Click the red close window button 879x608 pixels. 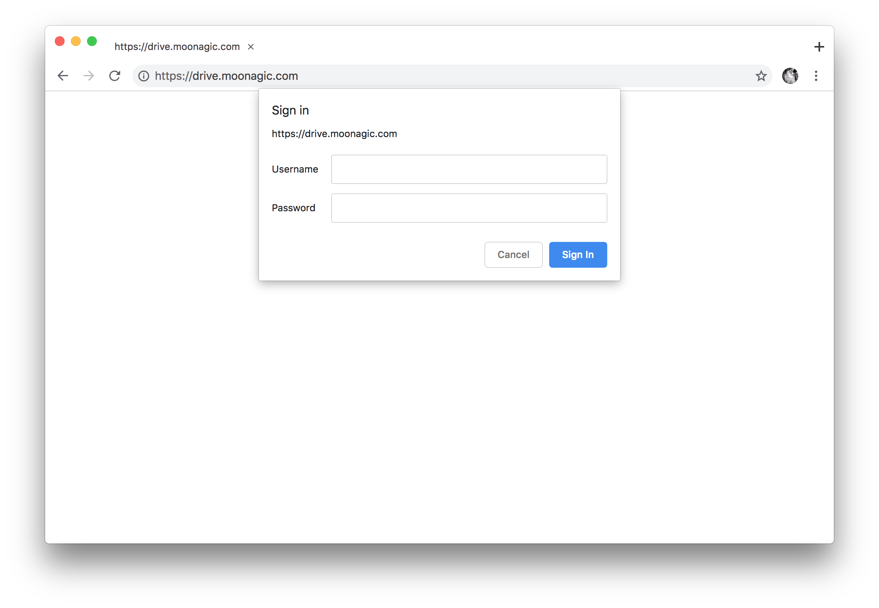coord(60,41)
